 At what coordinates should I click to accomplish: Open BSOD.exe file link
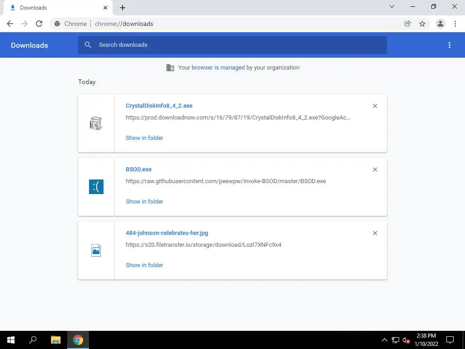coord(139,169)
